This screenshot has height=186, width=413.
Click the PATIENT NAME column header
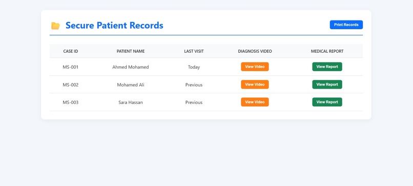pos(131,51)
